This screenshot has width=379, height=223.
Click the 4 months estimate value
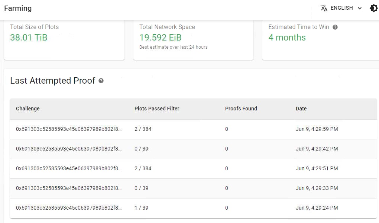point(287,38)
